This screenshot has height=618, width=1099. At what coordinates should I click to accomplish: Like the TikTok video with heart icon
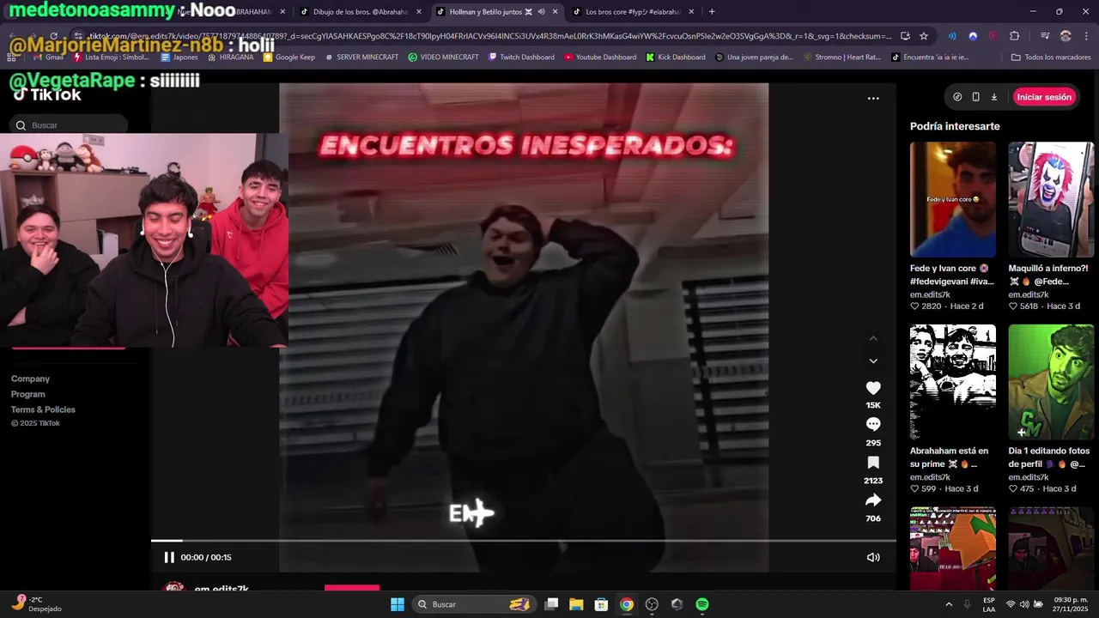(873, 388)
